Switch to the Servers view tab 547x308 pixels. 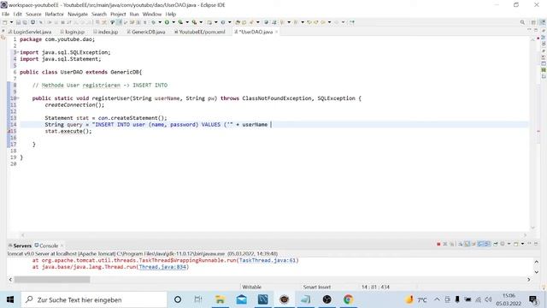tap(20, 246)
